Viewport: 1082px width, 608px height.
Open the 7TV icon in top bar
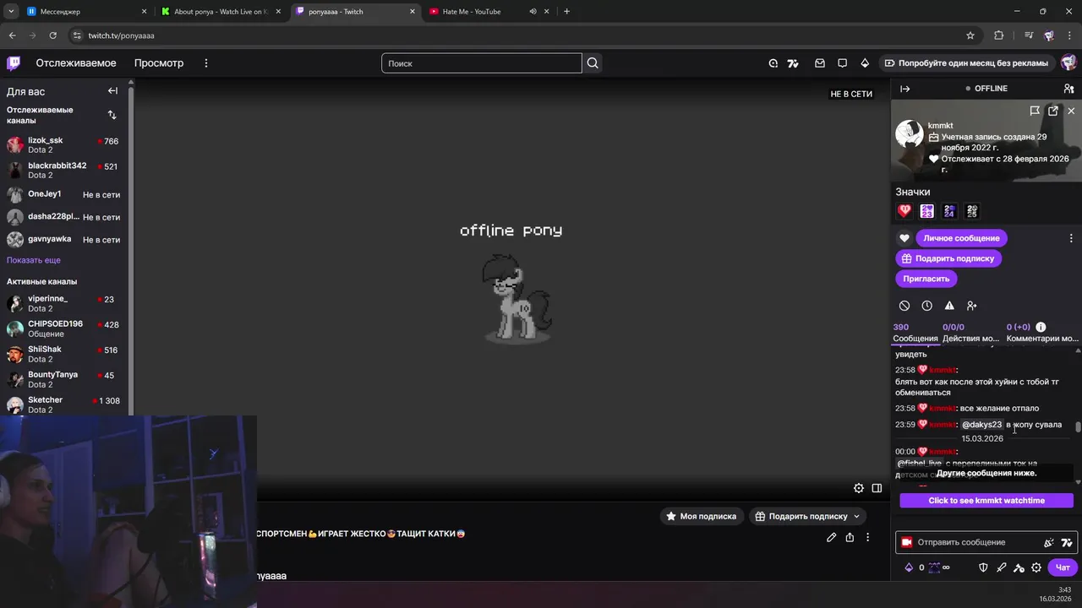point(793,62)
